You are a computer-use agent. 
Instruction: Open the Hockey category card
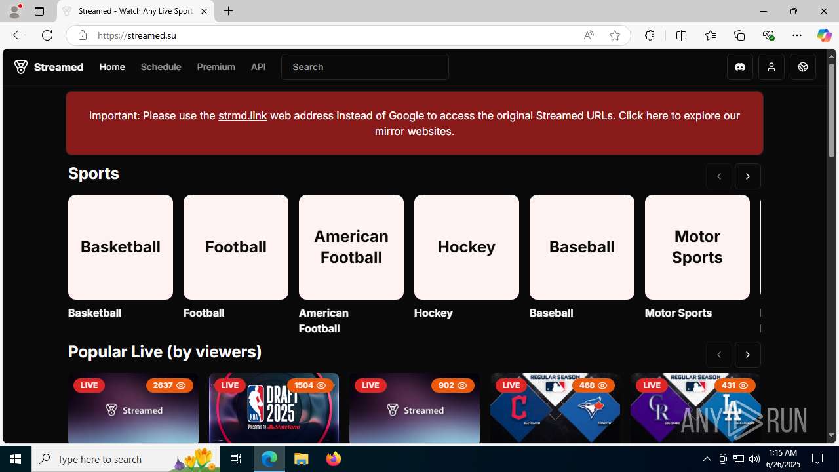click(467, 247)
